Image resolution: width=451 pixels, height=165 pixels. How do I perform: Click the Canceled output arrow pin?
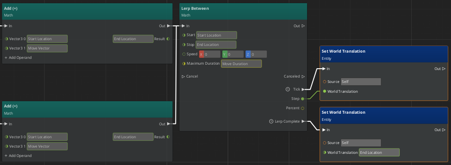click(303, 77)
